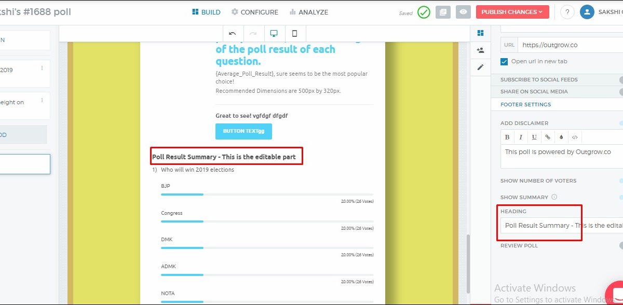Open the pencil edit panel icon
623x305 pixels.
480,67
